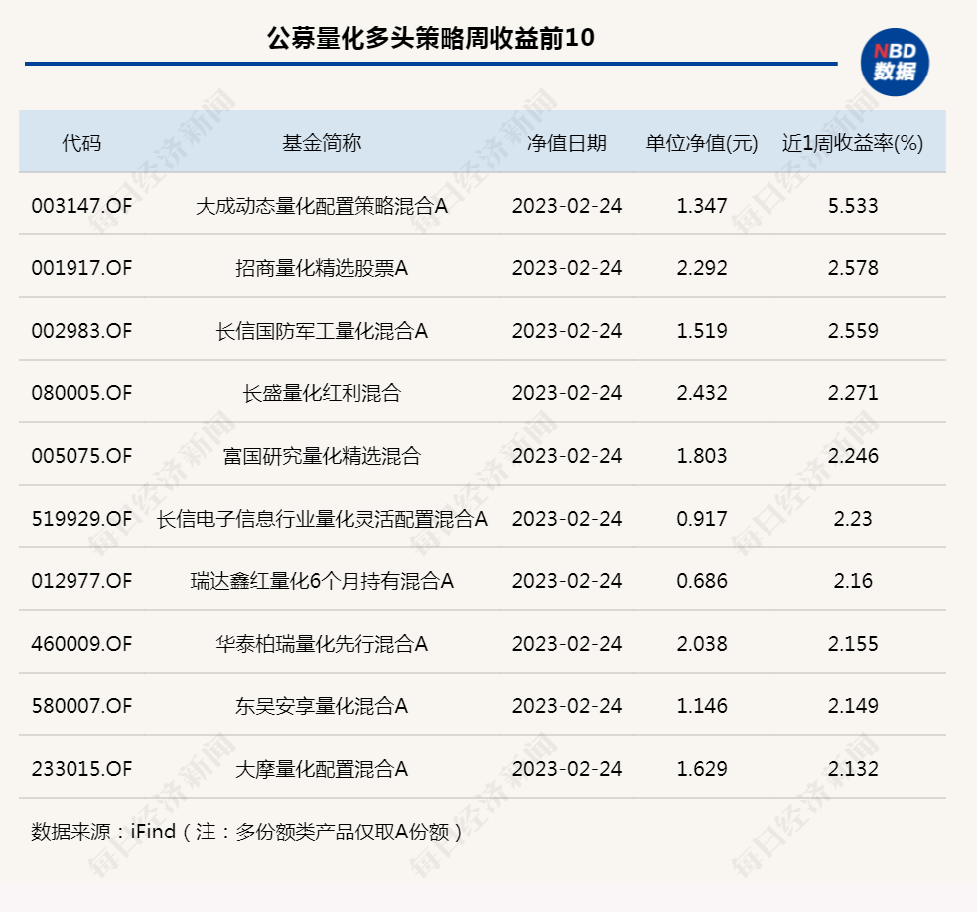Click the weekly return 2.132
Viewport: 977px width, 912px height.
point(853,769)
